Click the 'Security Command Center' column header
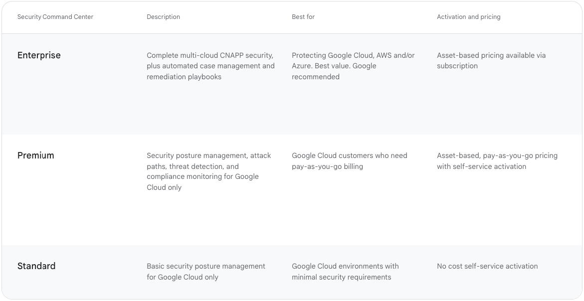This screenshot has height=301, width=584. click(55, 17)
